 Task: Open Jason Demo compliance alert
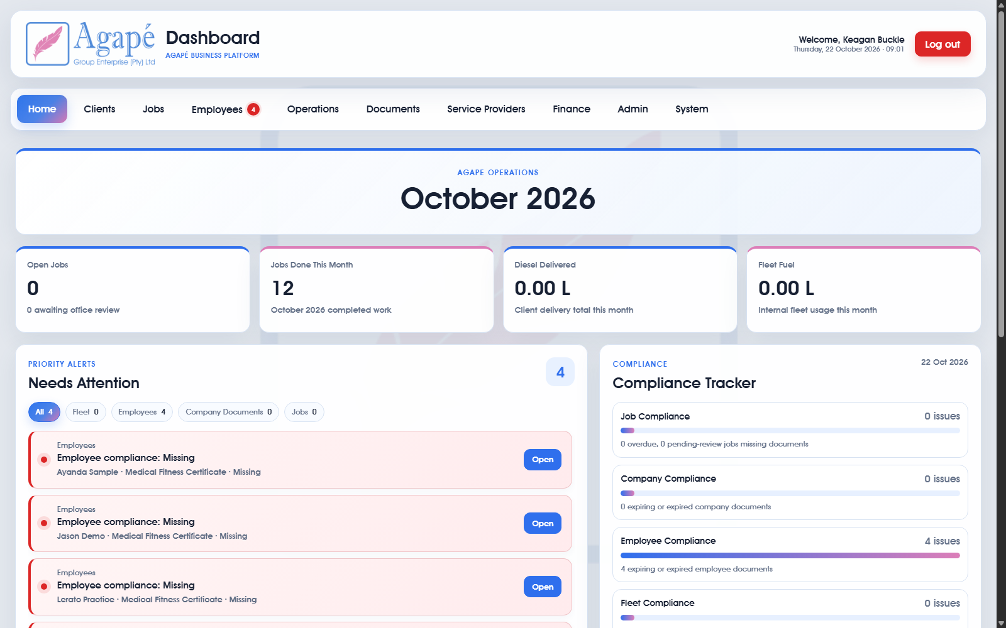[x=543, y=523]
